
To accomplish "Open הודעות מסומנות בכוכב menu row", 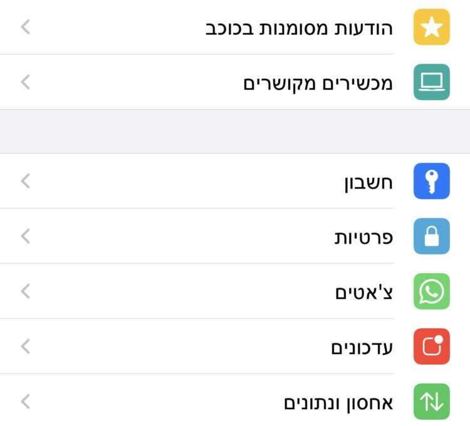I will click(x=235, y=27).
